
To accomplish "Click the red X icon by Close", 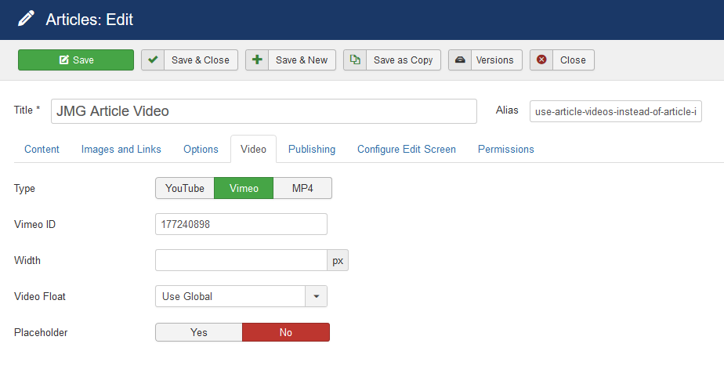I will pos(541,60).
